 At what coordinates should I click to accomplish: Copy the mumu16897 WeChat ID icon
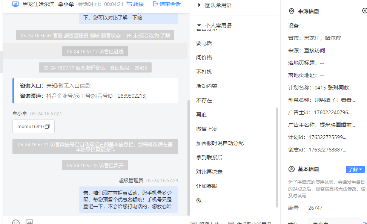pos(47,126)
